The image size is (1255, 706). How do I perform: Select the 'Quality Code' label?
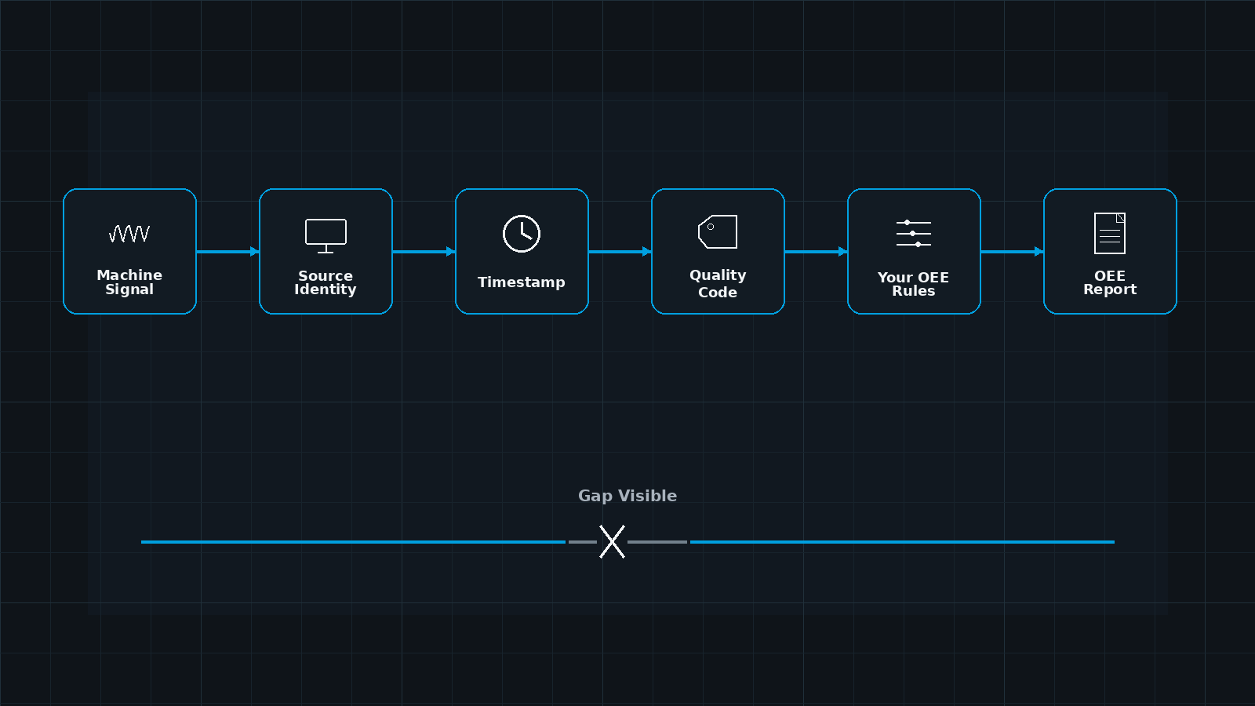pyautogui.click(x=718, y=283)
